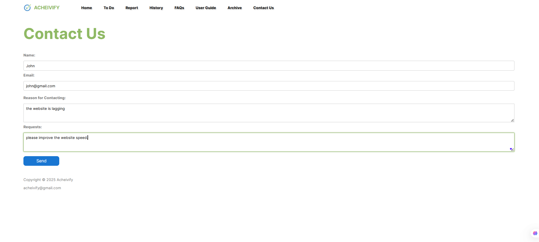Submit the form with Send button
The height and width of the screenshot is (242, 539).
tap(41, 161)
